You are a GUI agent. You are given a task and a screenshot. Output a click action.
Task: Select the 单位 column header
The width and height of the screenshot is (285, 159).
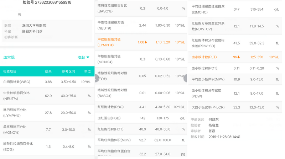[x=87, y=71]
